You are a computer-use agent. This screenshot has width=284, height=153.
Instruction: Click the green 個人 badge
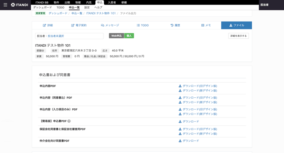coord(129,36)
